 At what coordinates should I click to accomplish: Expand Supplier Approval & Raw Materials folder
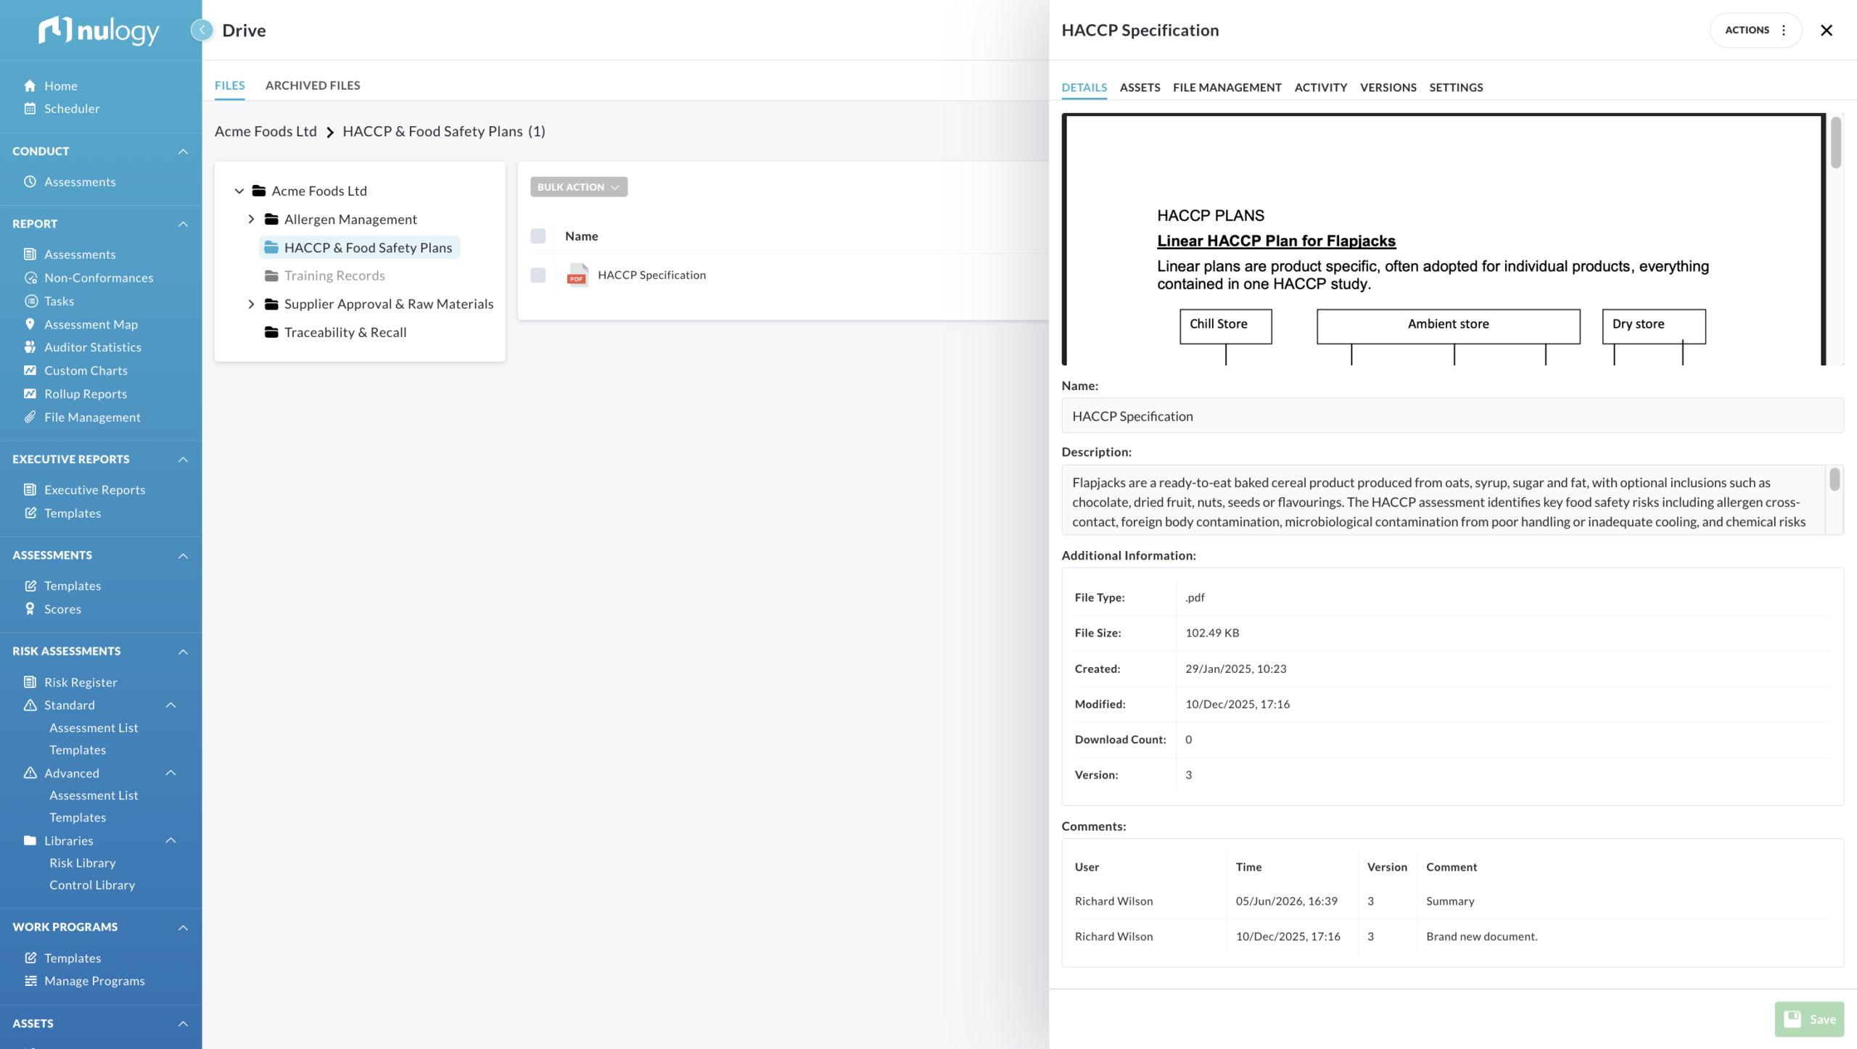point(251,304)
